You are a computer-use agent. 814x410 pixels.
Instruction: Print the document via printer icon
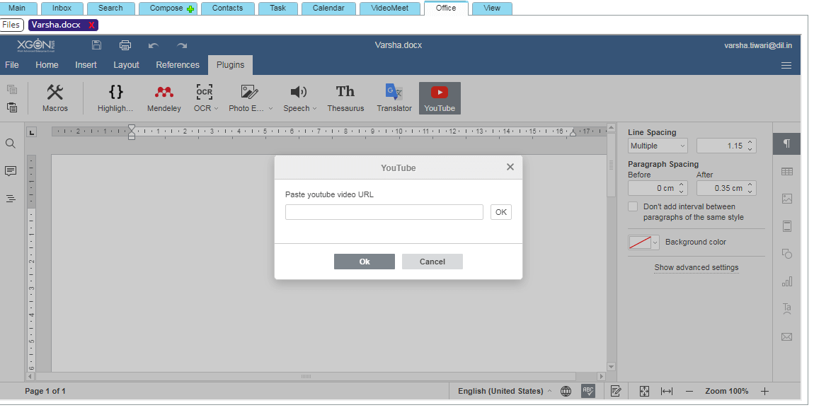(x=125, y=45)
